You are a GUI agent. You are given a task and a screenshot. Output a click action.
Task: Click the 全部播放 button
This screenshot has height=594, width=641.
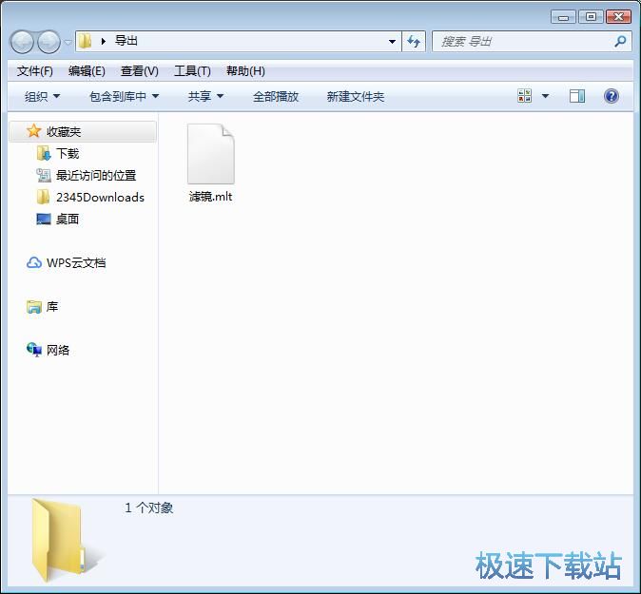[x=276, y=97]
